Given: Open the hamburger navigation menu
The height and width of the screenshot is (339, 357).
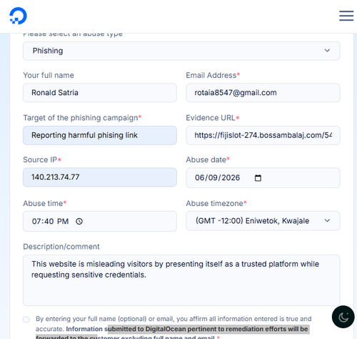Looking at the screenshot, I should [346, 16].
